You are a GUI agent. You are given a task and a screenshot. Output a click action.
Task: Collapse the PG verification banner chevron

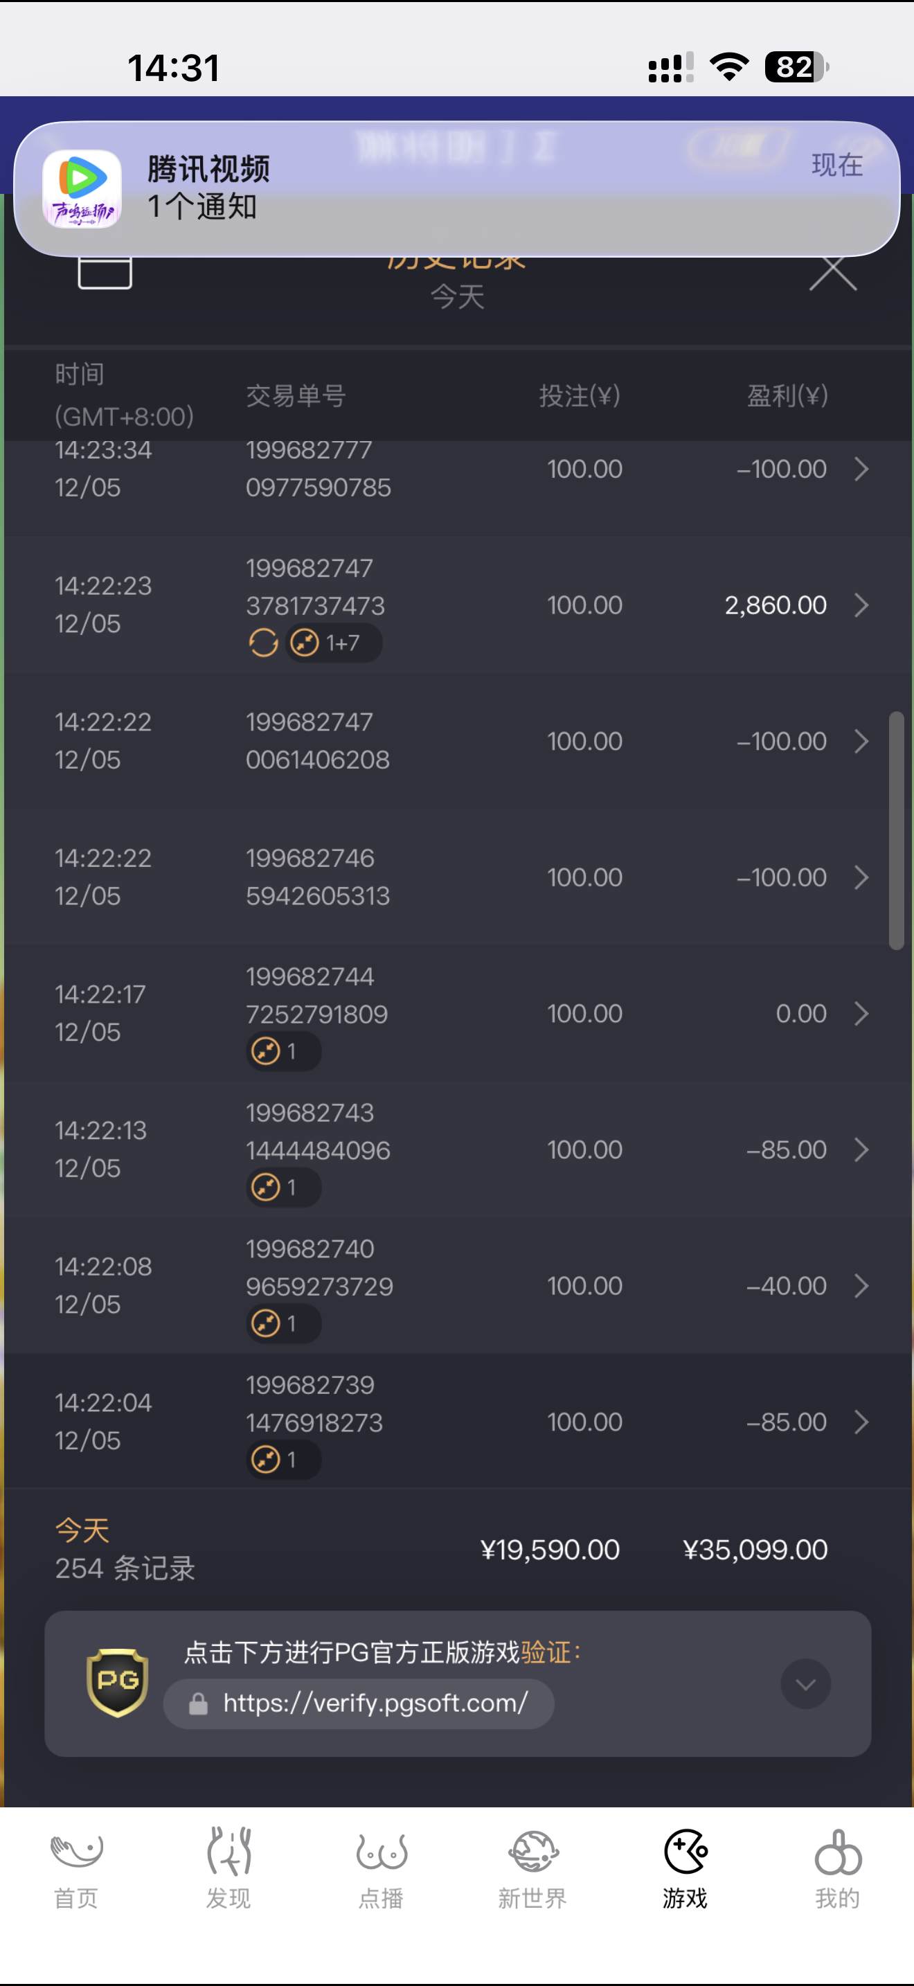tap(805, 1683)
